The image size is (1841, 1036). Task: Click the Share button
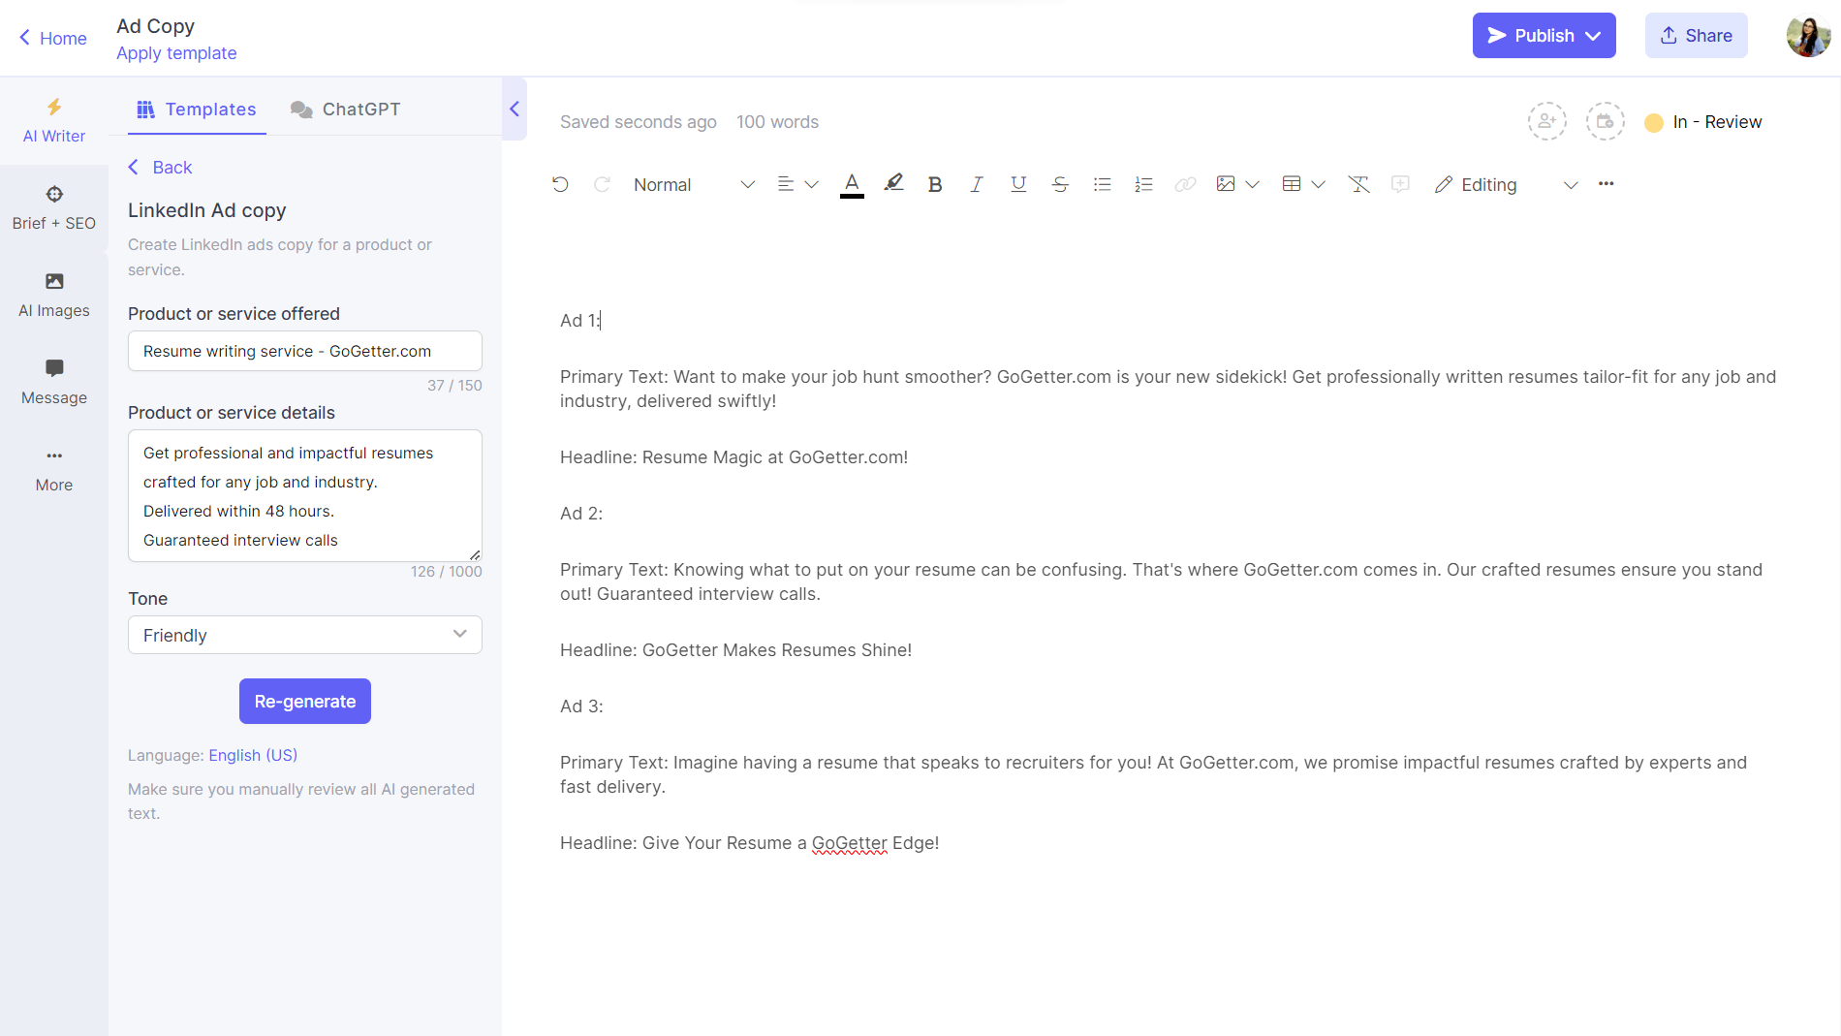coord(1696,36)
